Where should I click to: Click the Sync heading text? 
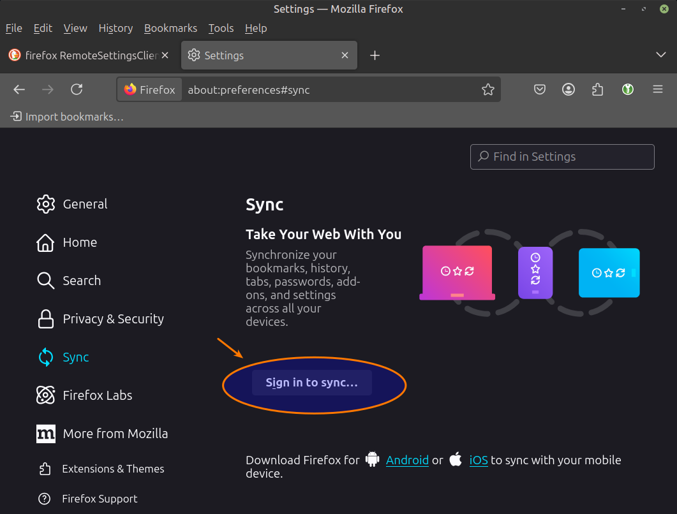point(265,205)
